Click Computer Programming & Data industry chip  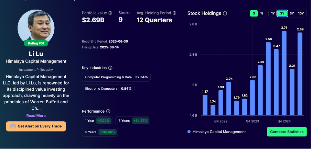(x=116, y=77)
